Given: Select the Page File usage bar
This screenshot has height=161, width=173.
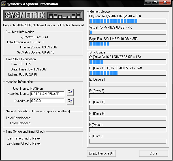Looking at the screenshot, I should (127, 44).
